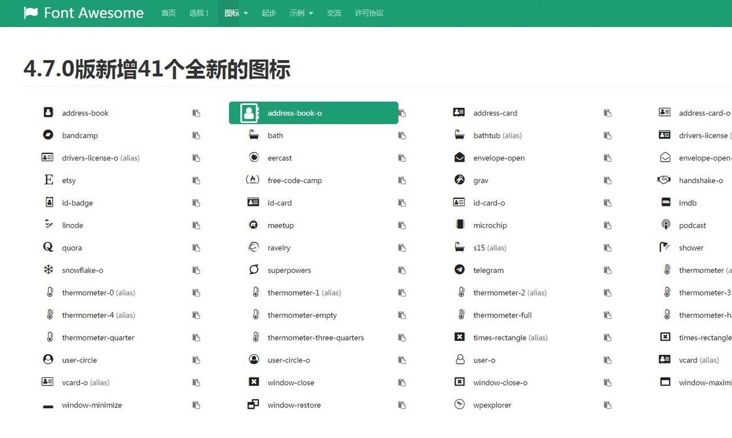This screenshot has height=438, width=732.
Task: Open the 许可协议 link
Action: pos(369,12)
